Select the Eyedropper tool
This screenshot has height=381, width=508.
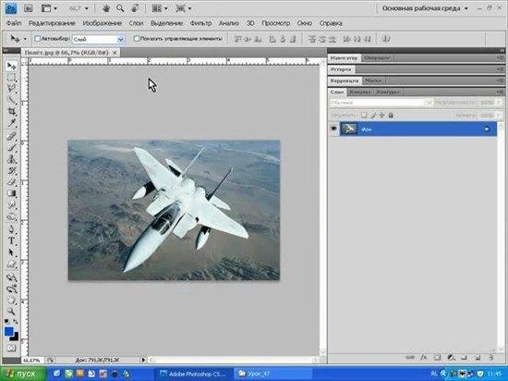pos(11,123)
